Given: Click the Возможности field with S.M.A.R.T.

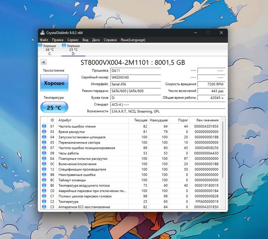Looking at the screenshot, I should click(168, 111).
